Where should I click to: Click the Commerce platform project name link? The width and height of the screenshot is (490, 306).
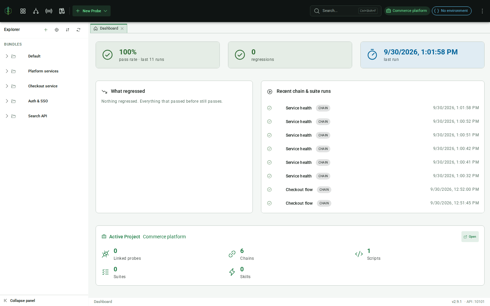164,237
